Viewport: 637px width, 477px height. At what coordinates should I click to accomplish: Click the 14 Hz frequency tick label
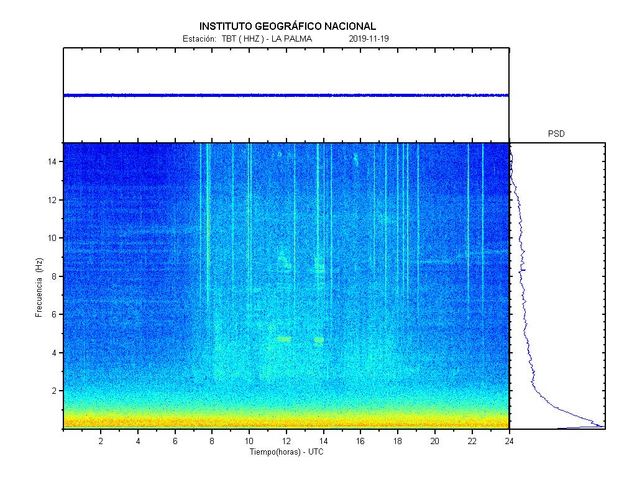(53, 161)
